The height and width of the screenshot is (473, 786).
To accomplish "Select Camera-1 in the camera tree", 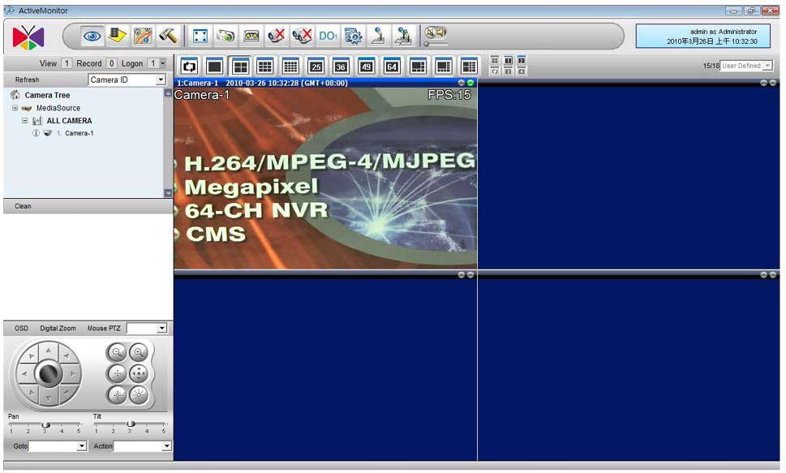I will (79, 133).
